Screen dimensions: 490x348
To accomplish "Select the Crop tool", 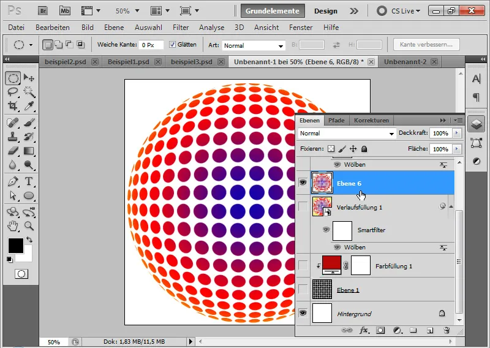I will (x=13, y=106).
